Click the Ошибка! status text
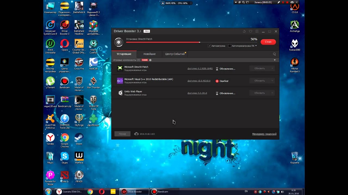 tap(224, 81)
